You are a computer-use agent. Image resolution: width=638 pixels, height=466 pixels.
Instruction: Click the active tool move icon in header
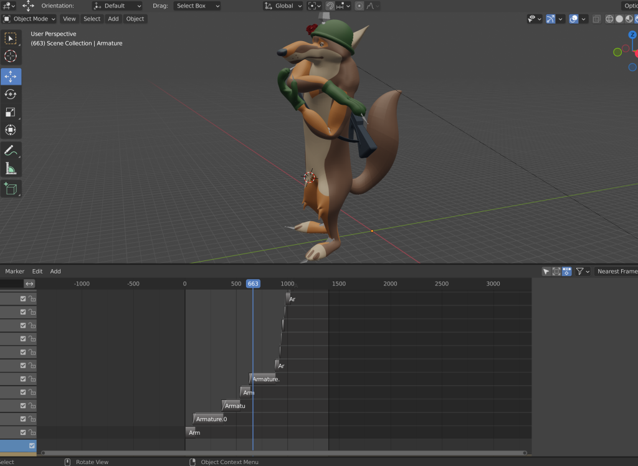pos(28,6)
